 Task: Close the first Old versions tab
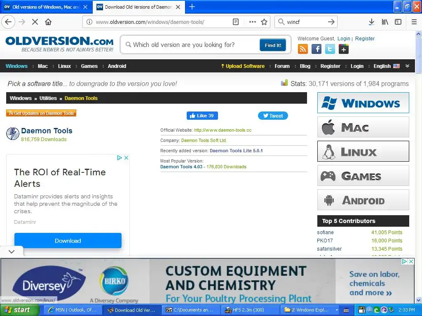(85, 7)
